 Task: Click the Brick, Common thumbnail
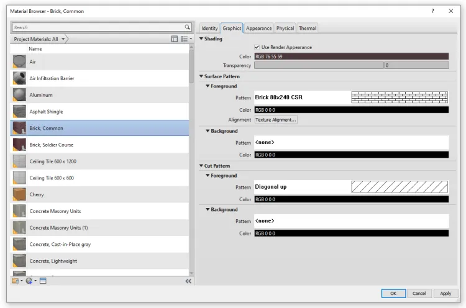[x=19, y=128]
